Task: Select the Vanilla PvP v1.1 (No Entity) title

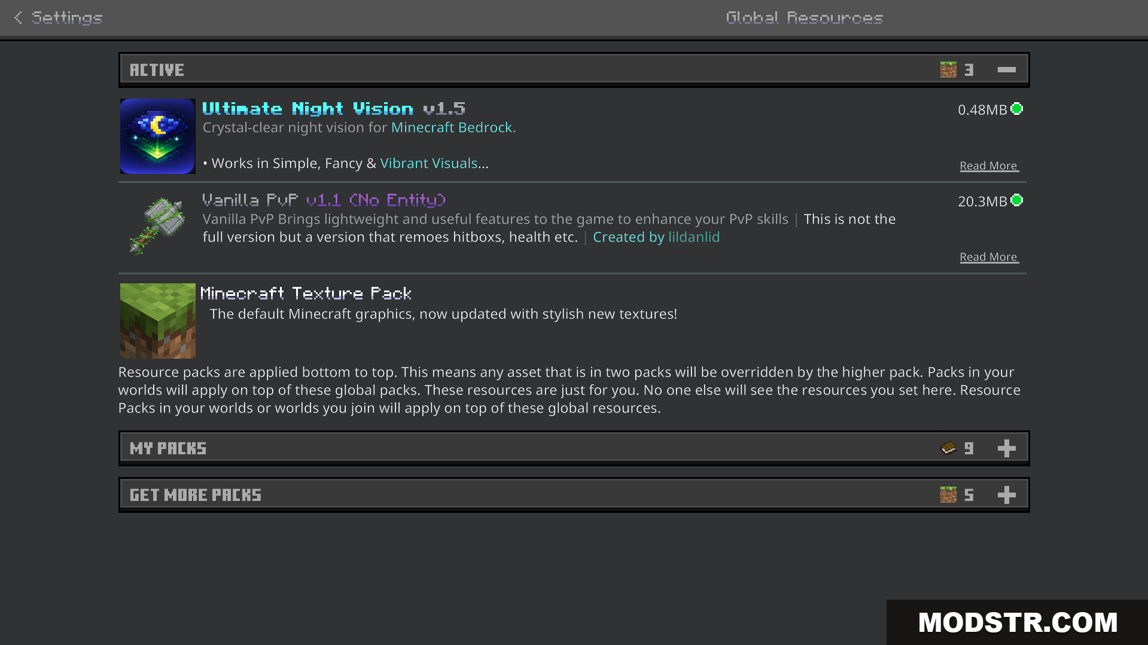Action: (x=324, y=200)
